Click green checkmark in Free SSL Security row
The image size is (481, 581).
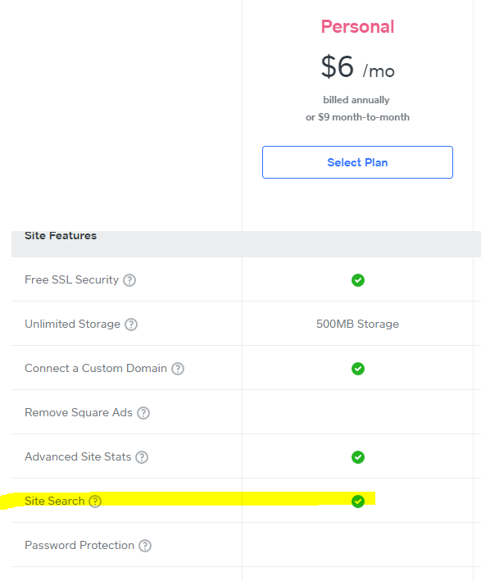click(357, 280)
